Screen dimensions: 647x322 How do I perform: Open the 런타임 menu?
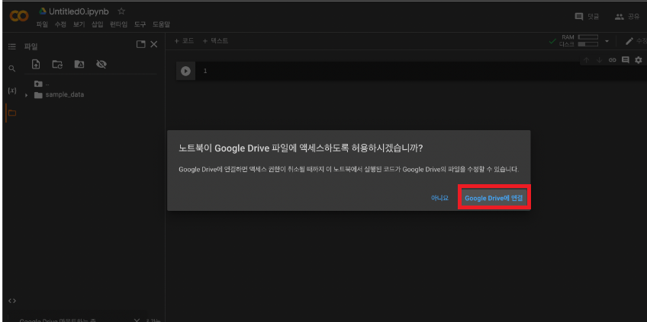[119, 24]
